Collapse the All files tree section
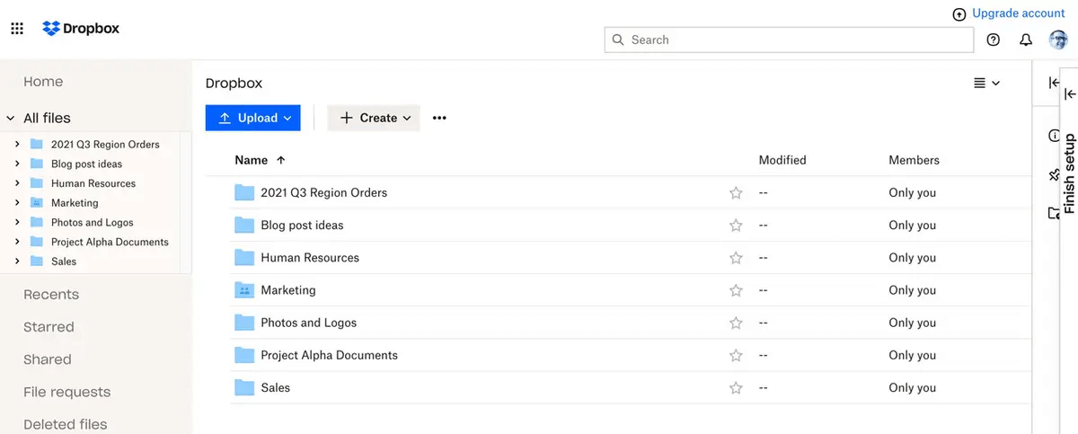Screen dimensions: 1078x434 coord(11,118)
